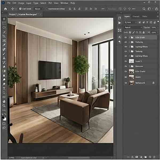Open the blend mode dropdown
The width and height of the screenshot is (160, 160).
click(x=133, y=27)
